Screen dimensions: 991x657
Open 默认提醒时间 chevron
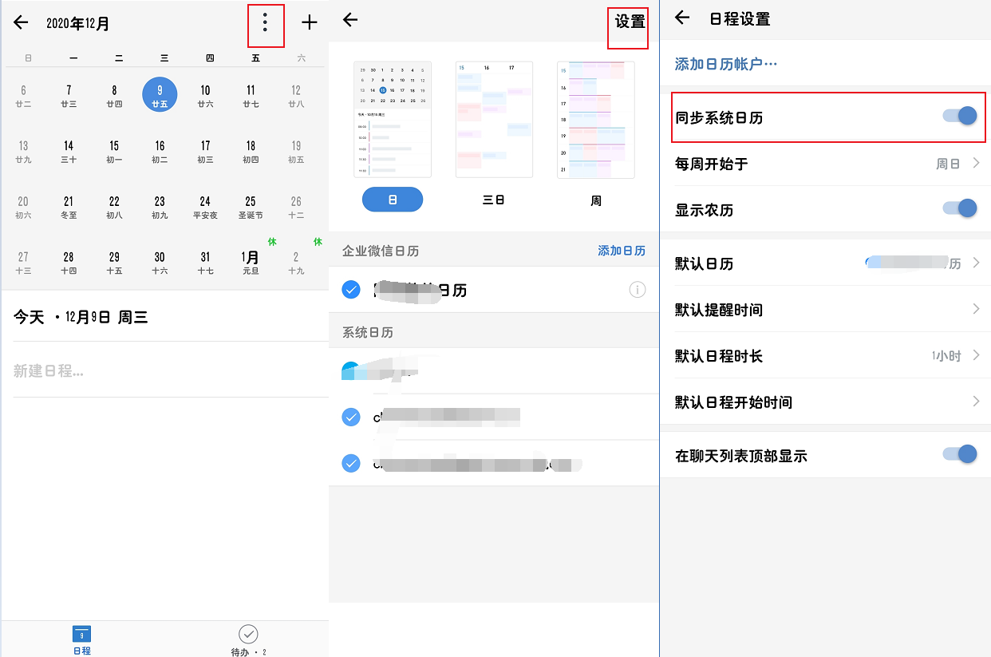coord(976,309)
